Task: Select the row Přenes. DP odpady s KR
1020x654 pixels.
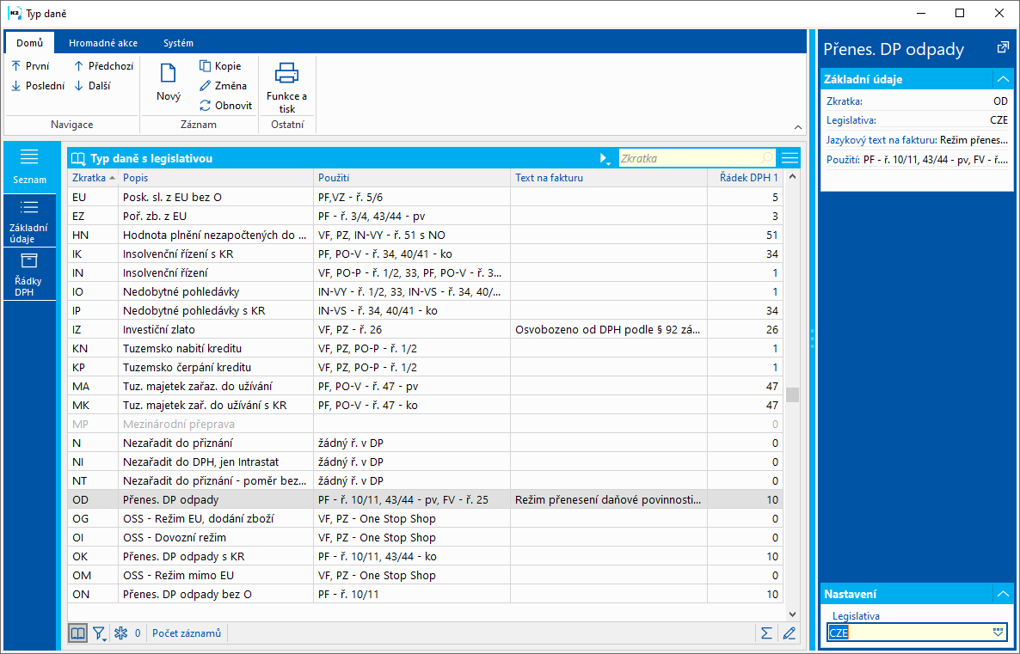Action: coord(426,557)
